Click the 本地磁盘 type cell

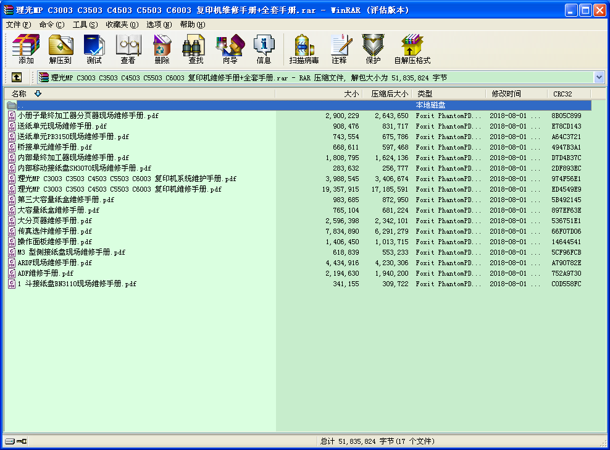[x=430, y=105]
